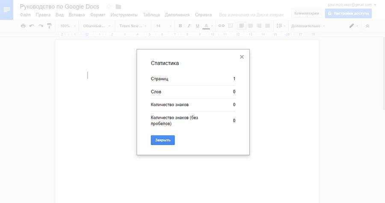385x203 pixels.
Task: Click the Слов row label
Action: tap(156, 92)
